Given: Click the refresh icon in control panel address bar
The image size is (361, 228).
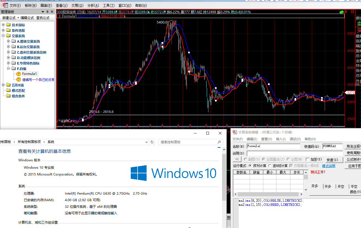Looking at the screenshot, I should 152,142.
